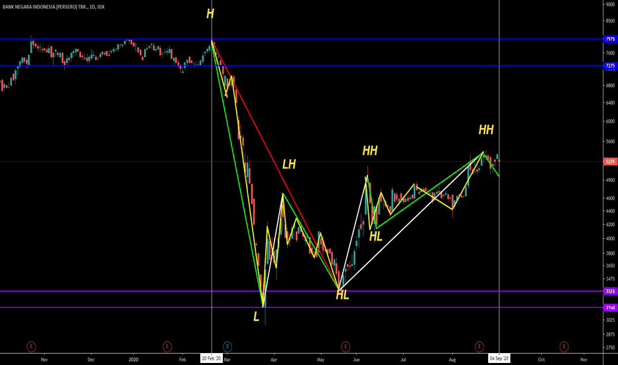This screenshot has width=618, height=365.
Task: Click the 2750 price axis value
Action: [x=610, y=348]
